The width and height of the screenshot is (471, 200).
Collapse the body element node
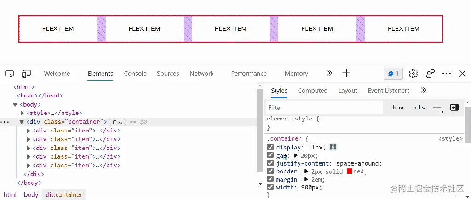pos(15,104)
